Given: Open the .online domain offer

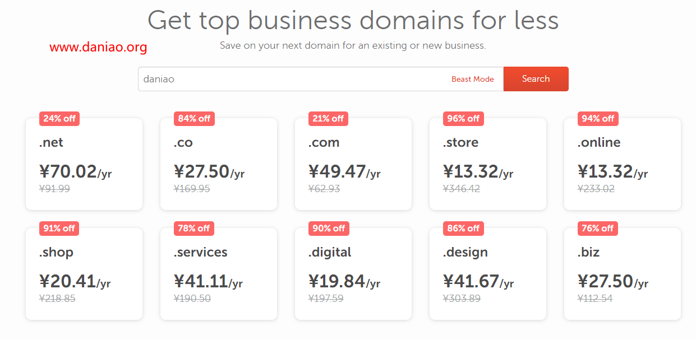Looking at the screenshot, I should point(623,164).
